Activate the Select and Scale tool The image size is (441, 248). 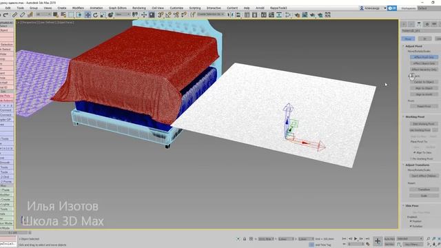point(103,14)
